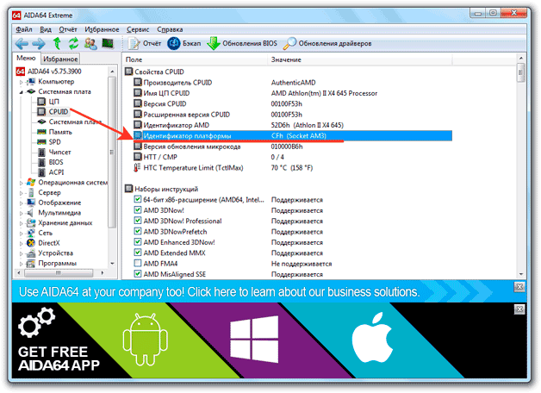Go back with the blue left arrow
The image size is (541, 393).
(x=22, y=43)
